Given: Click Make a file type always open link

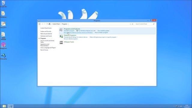Looking at the screenshot, I should (103, 37).
